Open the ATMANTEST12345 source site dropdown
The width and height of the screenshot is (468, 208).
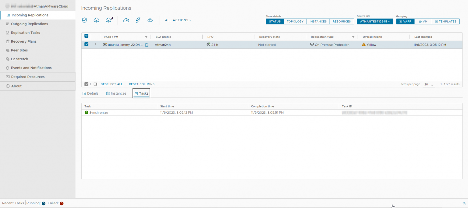375,22
